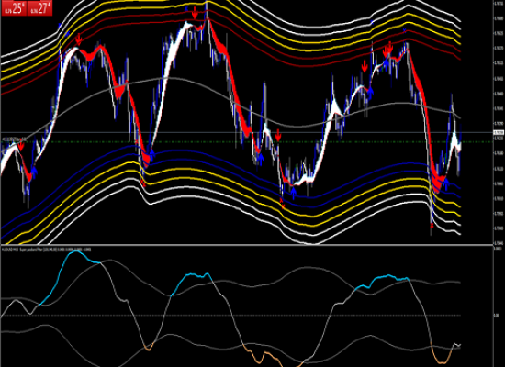Select the first cyan segment of the oscillator line
The image size is (505, 367).
tap(70, 277)
